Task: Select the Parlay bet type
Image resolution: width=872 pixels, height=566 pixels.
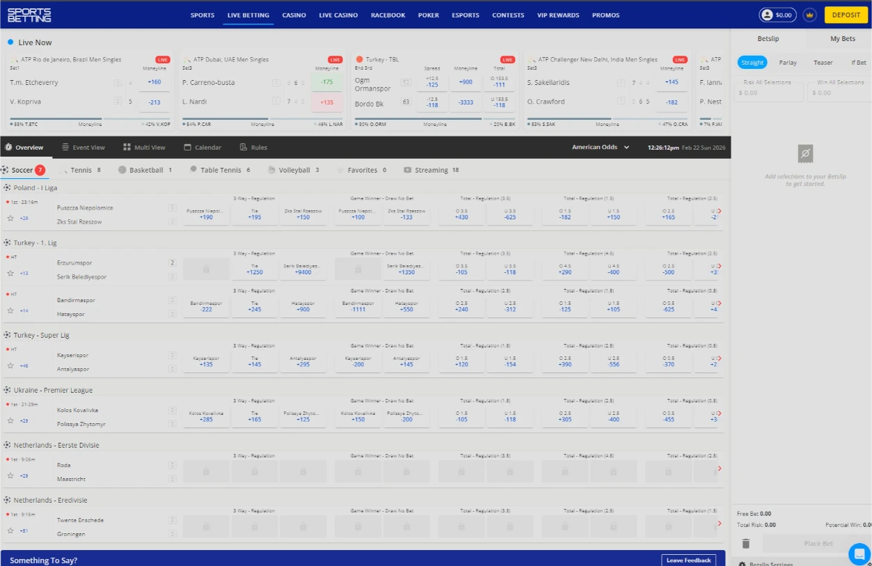Action: point(788,63)
